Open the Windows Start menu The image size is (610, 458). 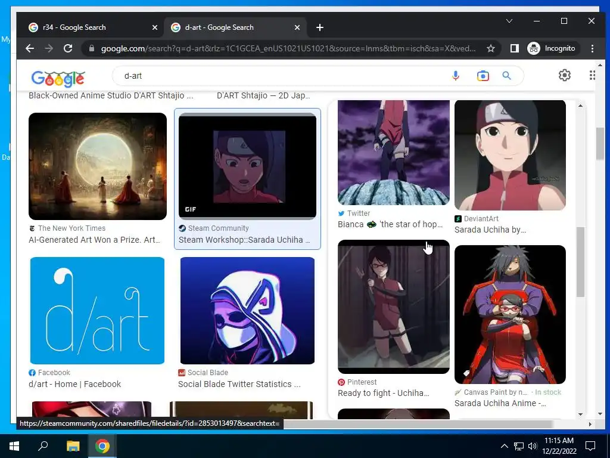pyautogui.click(x=14, y=446)
